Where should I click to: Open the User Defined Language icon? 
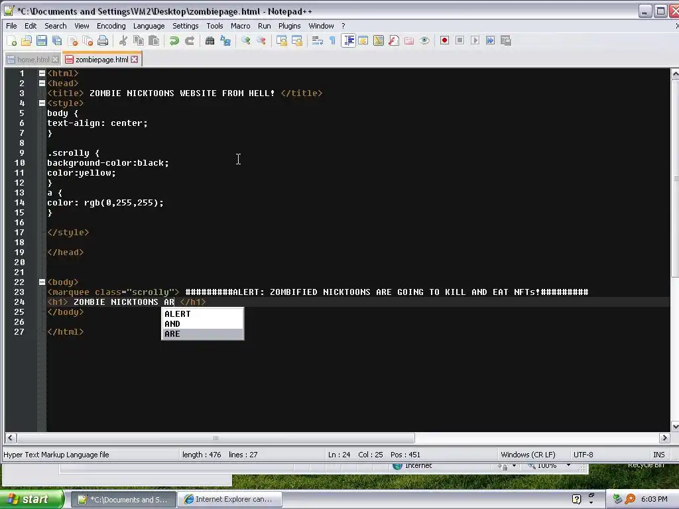click(x=379, y=40)
